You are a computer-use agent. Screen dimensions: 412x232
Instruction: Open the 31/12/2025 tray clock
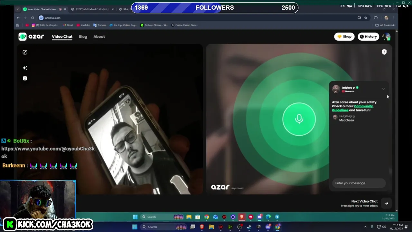tap(396, 227)
